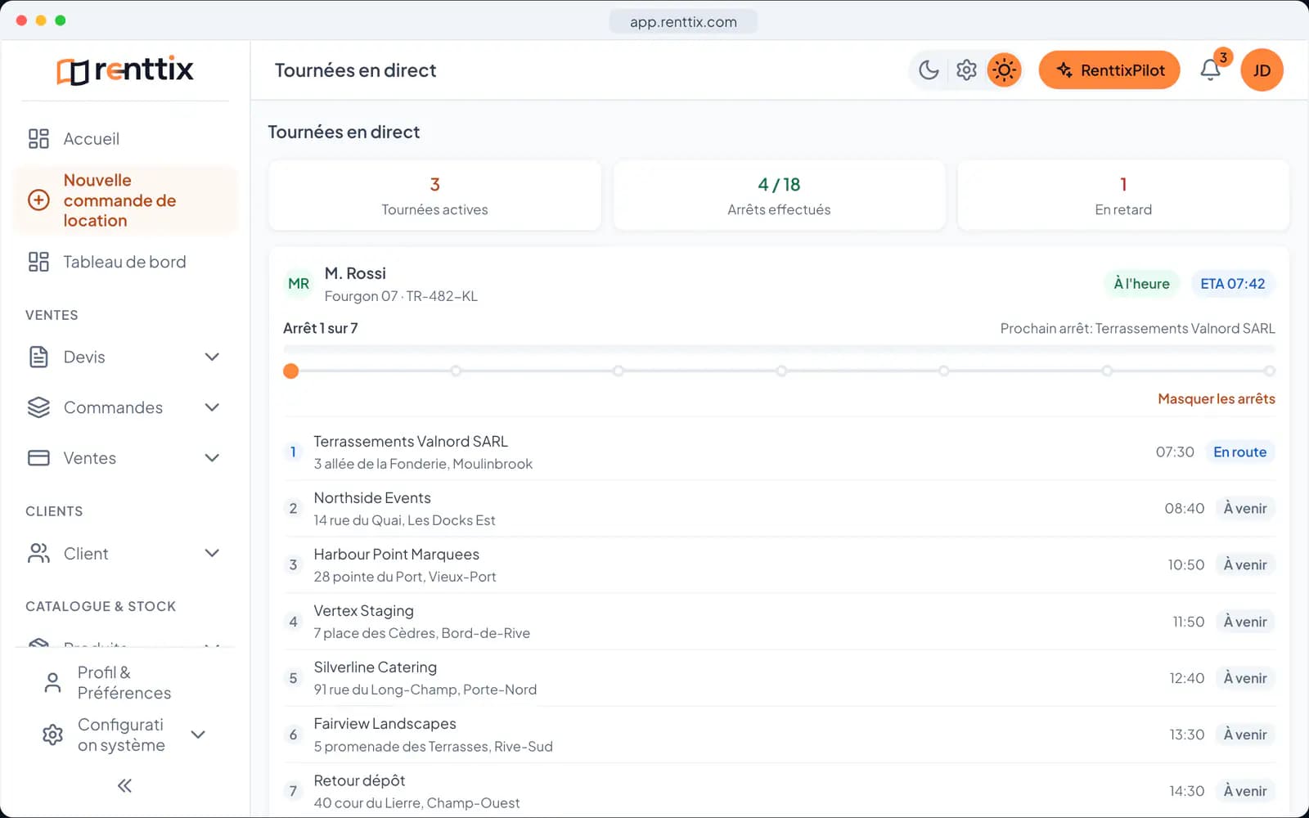Go to Accueil in sidebar
The height and width of the screenshot is (818, 1309).
(x=124, y=139)
